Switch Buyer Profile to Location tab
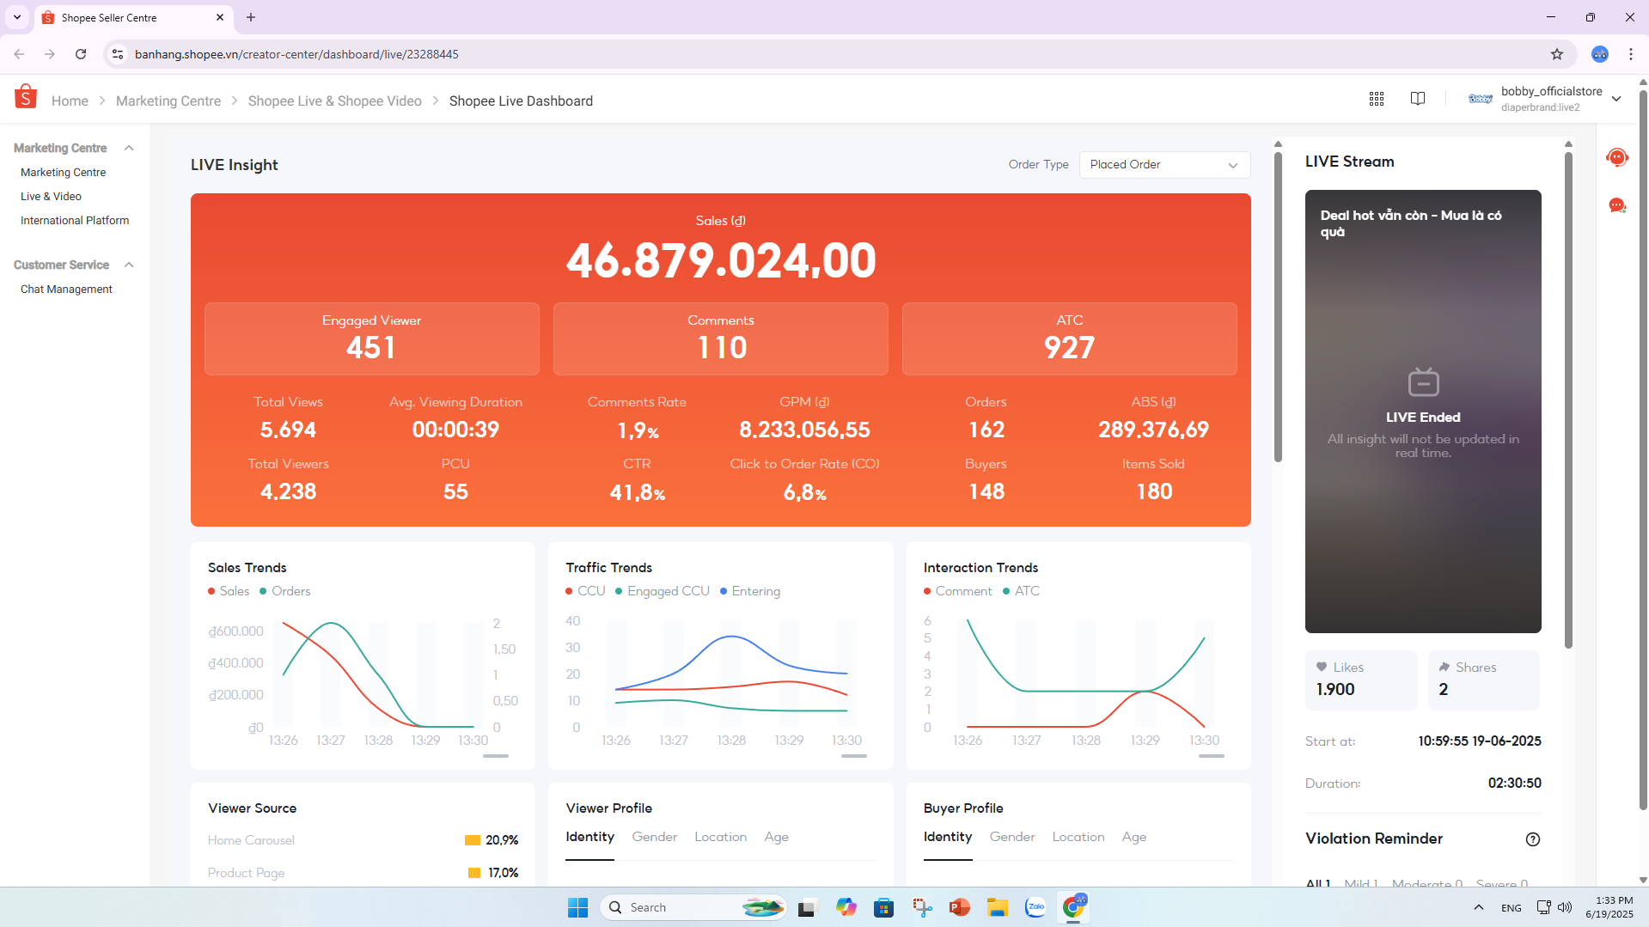 [x=1078, y=837]
